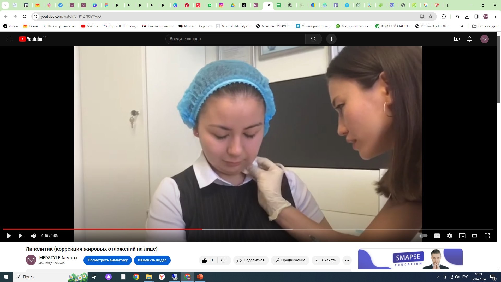Open the MEDSTYLE Алматы channel link
Screen dimensions: 501x282
pos(58,258)
